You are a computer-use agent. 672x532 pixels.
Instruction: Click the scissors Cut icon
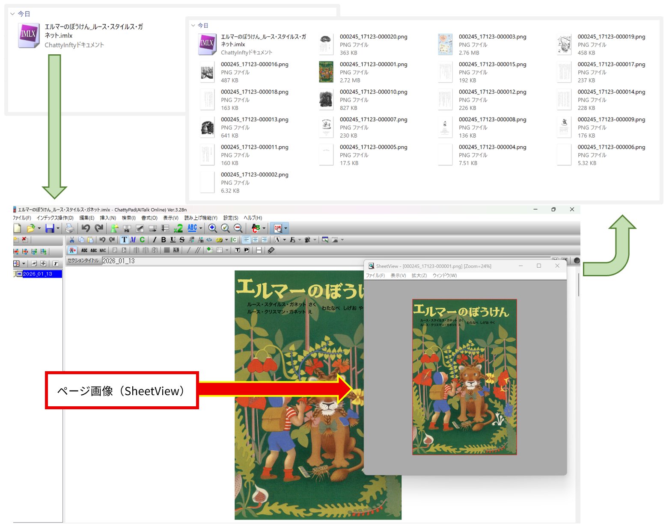[72, 240]
